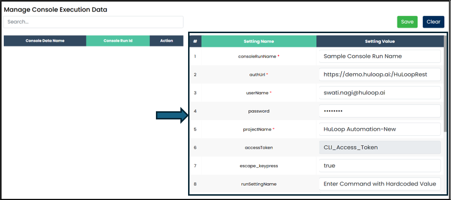Select the Console Data Name column header
The width and height of the screenshot is (451, 200).
[x=45, y=41]
